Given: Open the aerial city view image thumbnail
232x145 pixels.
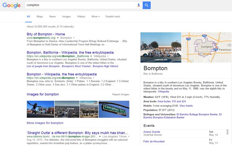Looking at the screenshot, I should click(67, 109).
